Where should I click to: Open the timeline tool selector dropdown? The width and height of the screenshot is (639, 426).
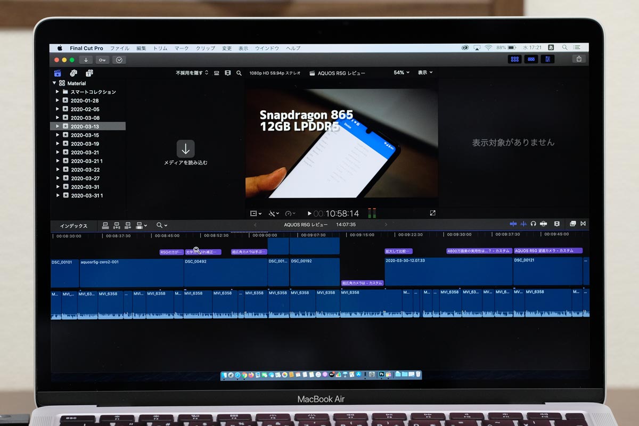[x=162, y=225]
